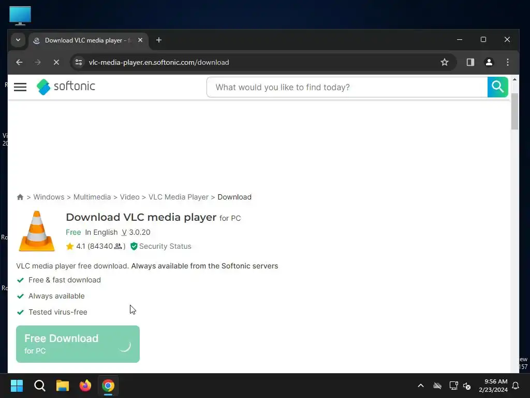Go to Multimedia breadcrumb link

pos(92,197)
